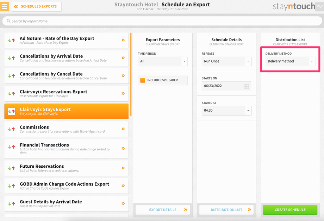Click arrows icon for Commissions

pyautogui.click(x=12, y=129)
